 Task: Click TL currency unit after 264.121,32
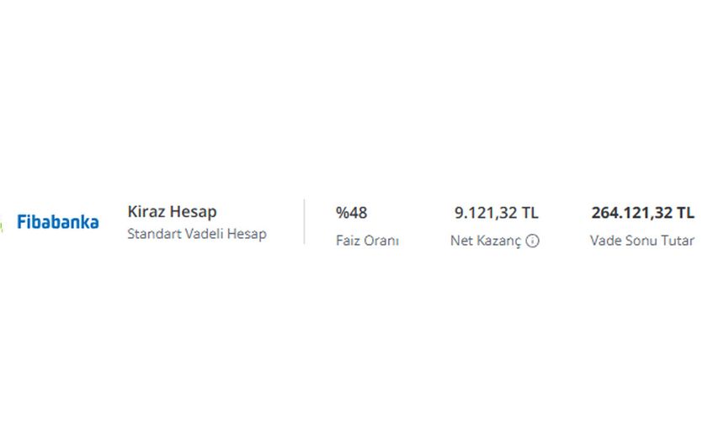(x=685, y=213)
